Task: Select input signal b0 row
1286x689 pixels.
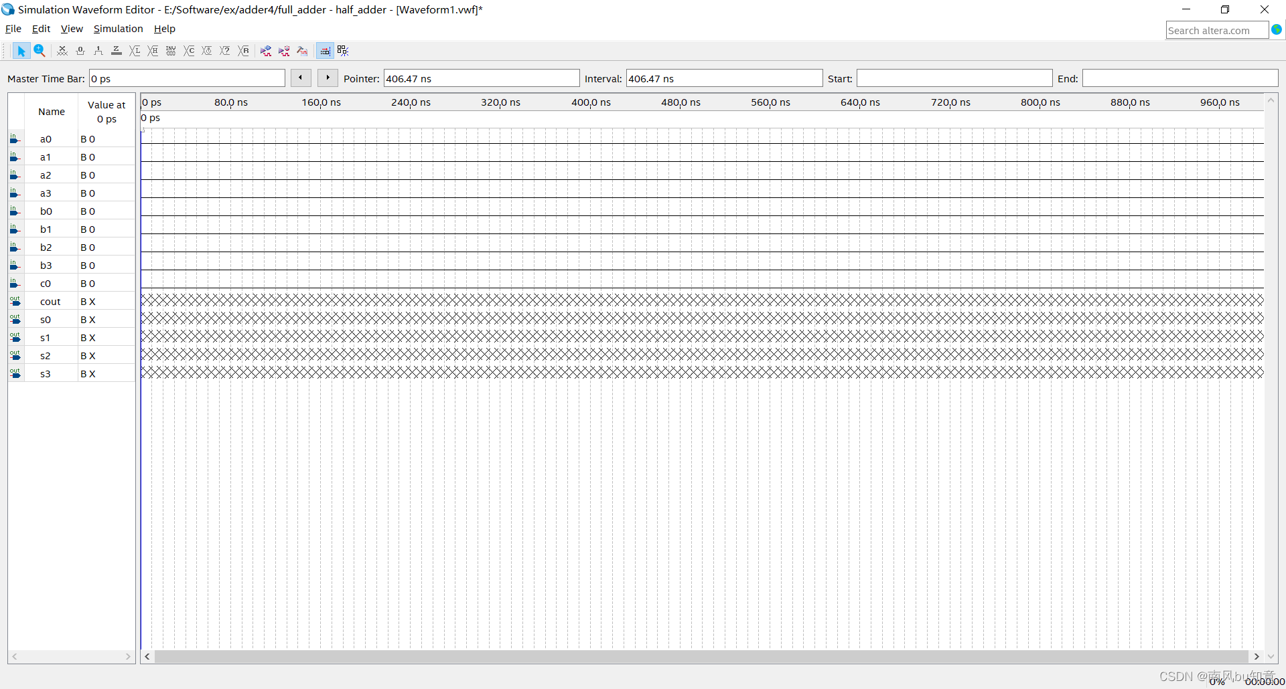Action: click(72, 211)
